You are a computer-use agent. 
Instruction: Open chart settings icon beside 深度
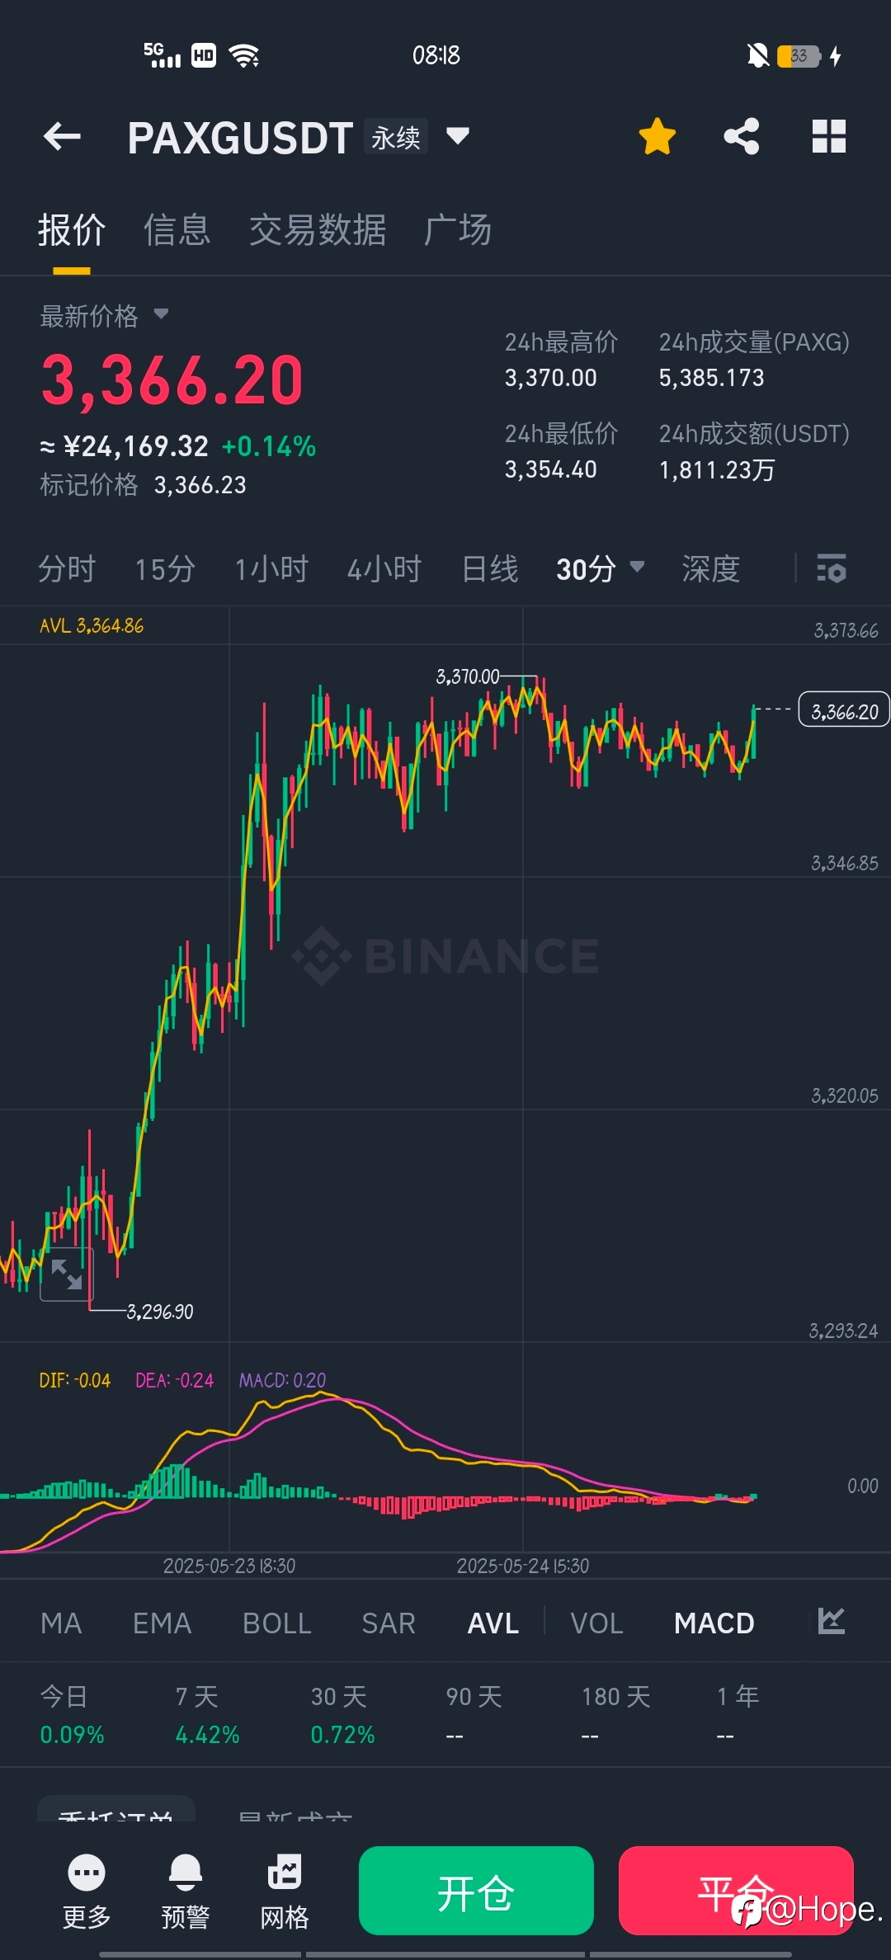point(831,568)
